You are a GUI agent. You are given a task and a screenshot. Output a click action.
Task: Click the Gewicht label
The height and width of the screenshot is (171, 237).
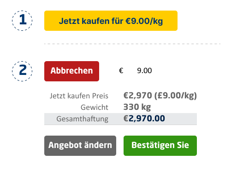pos(95,107)
